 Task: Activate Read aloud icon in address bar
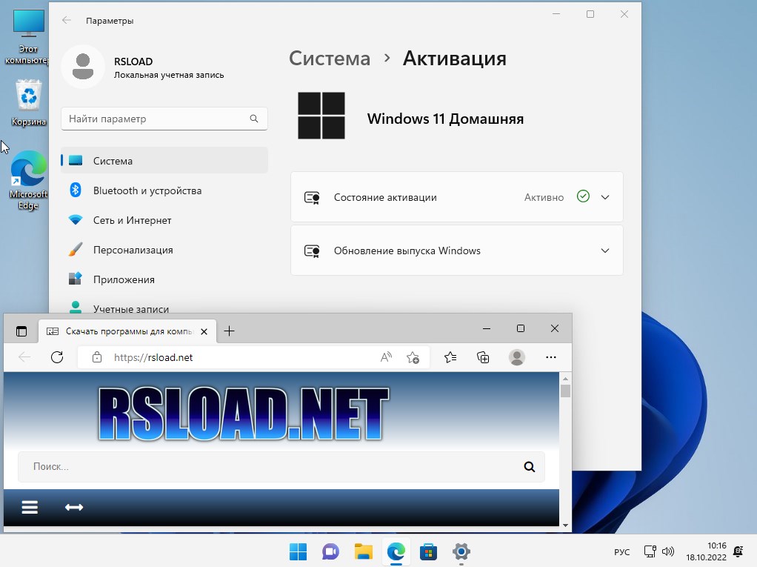coord(386,357)
